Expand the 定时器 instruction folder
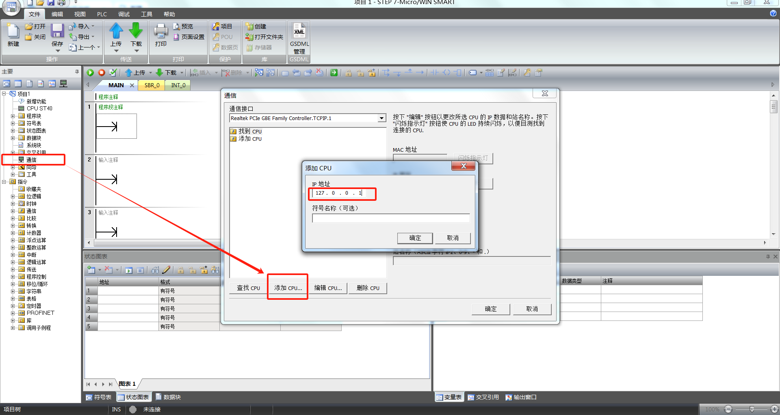780x415 pixels. pos(13,306)
